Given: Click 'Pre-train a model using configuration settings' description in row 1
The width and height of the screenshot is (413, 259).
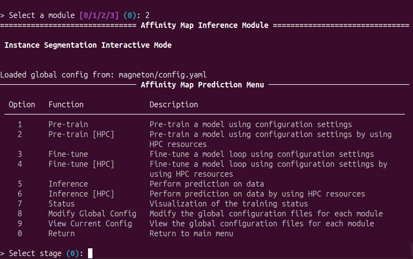Looking at the screenshot, I should coord(251,125).
